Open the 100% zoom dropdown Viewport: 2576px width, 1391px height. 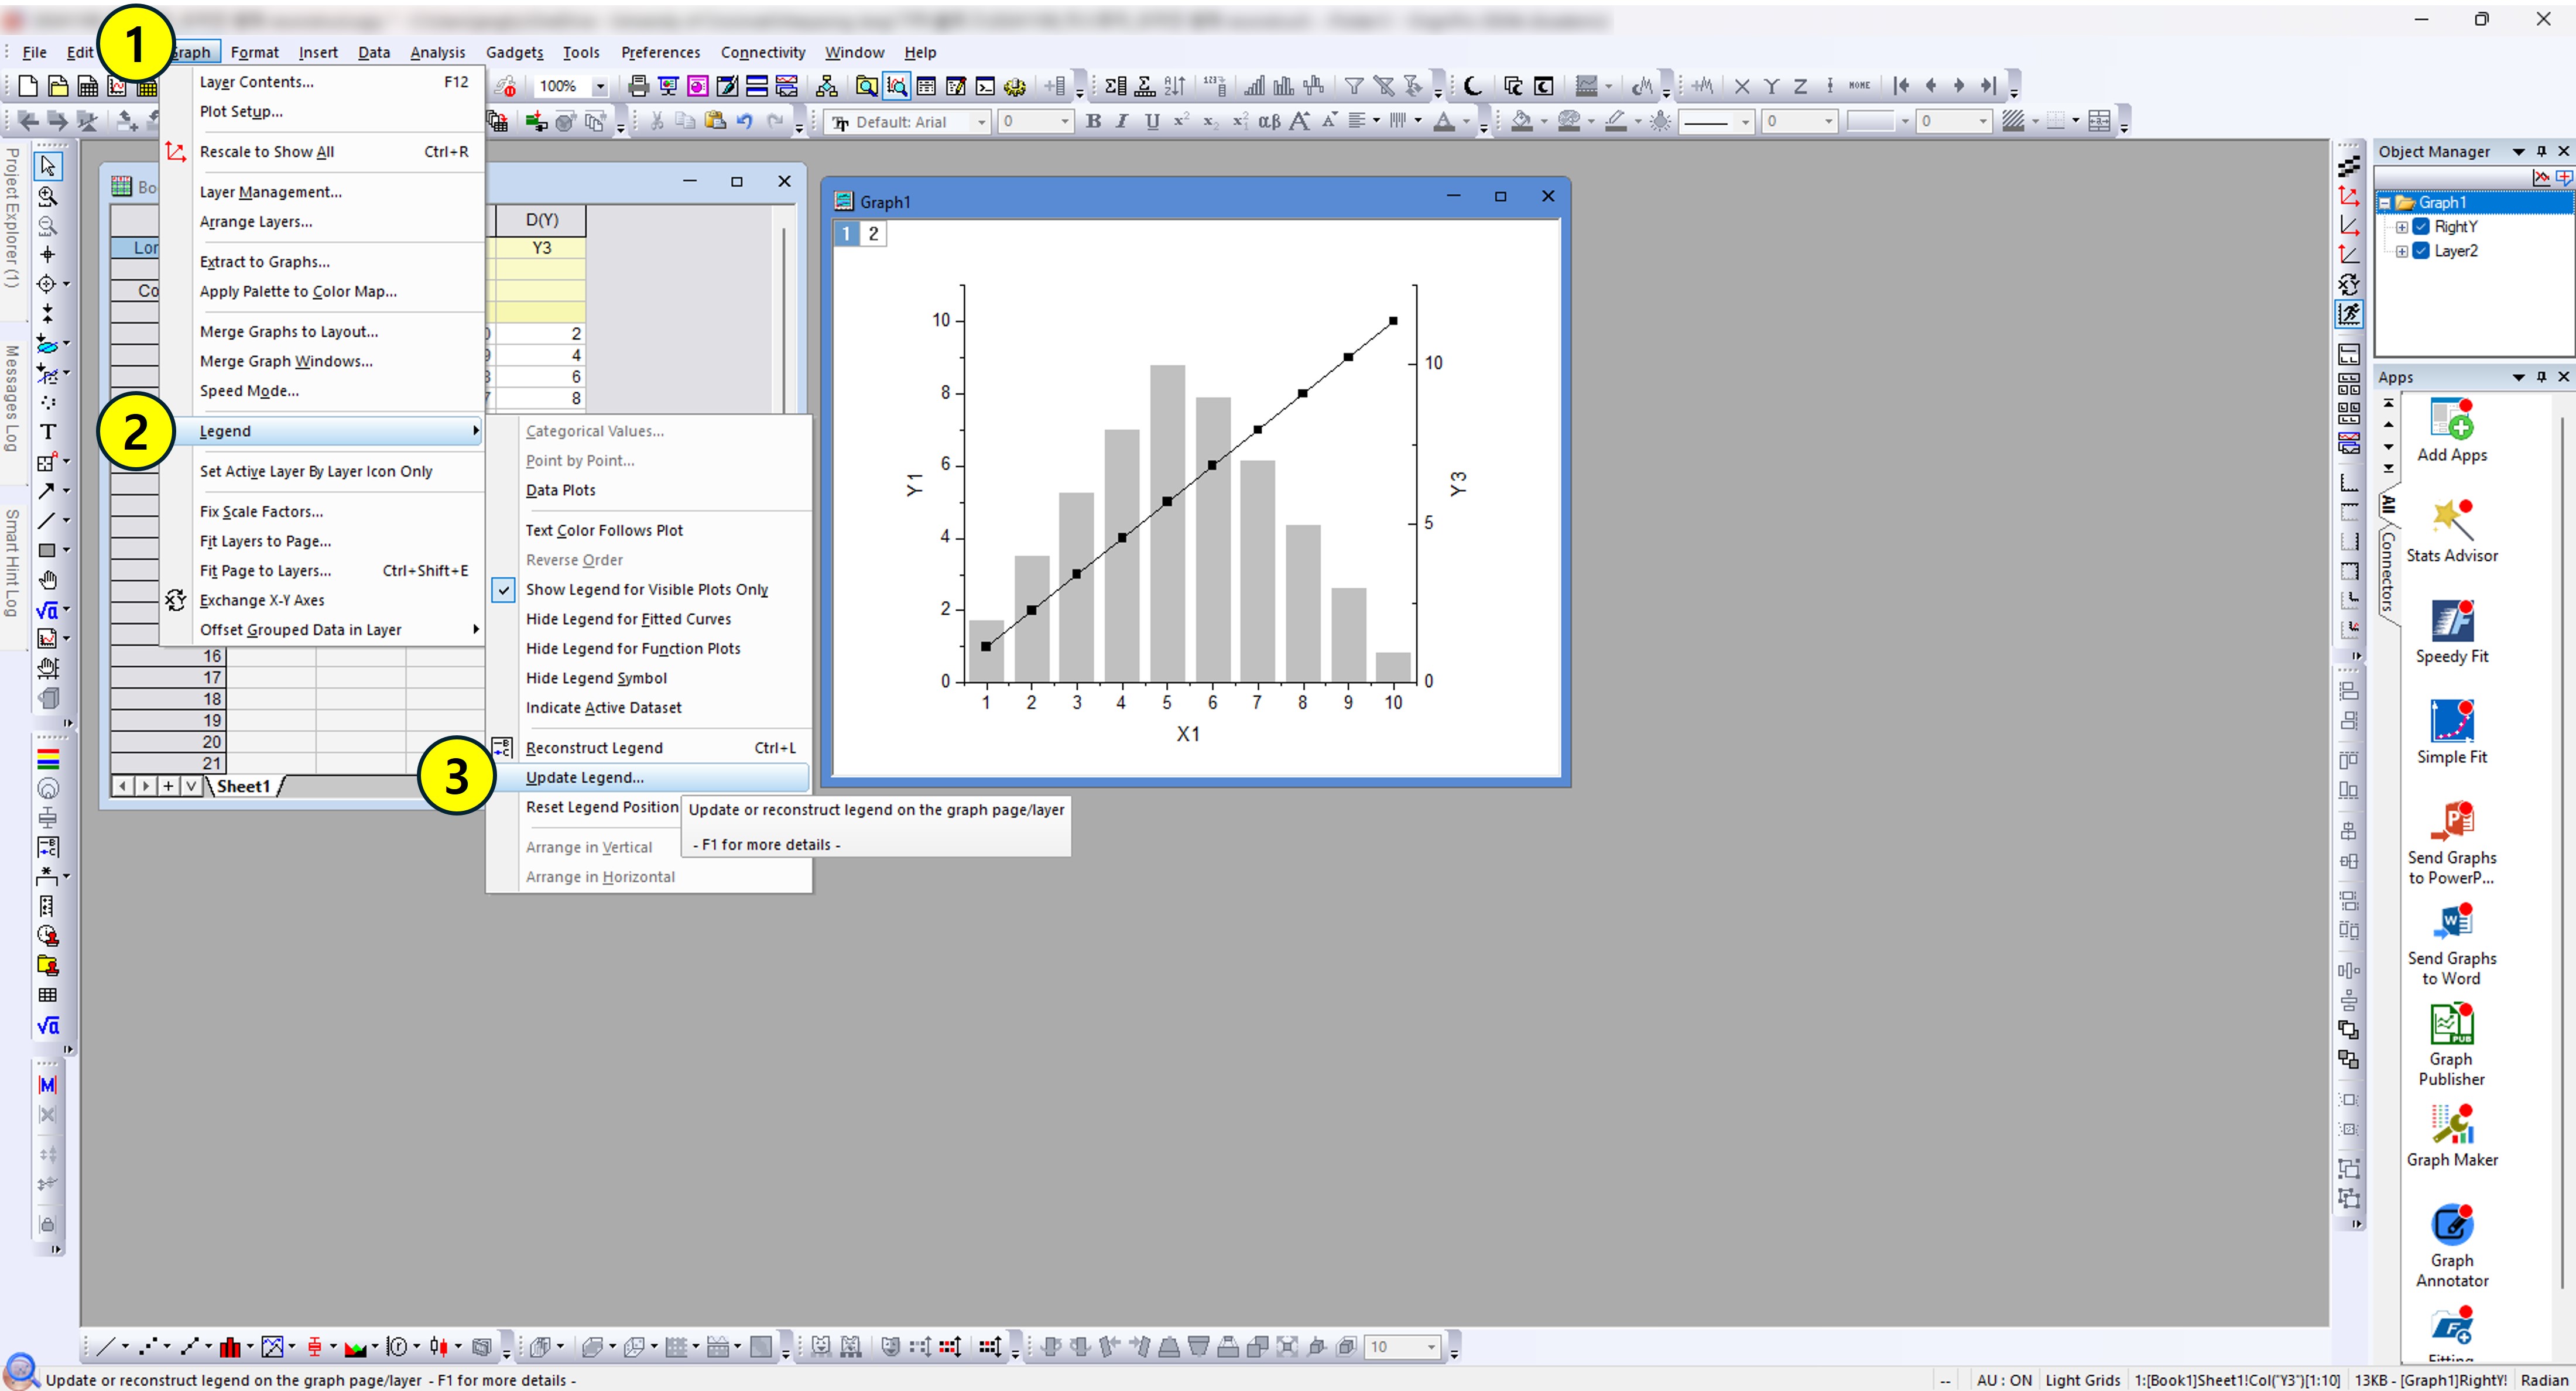(x=600, y=87)
